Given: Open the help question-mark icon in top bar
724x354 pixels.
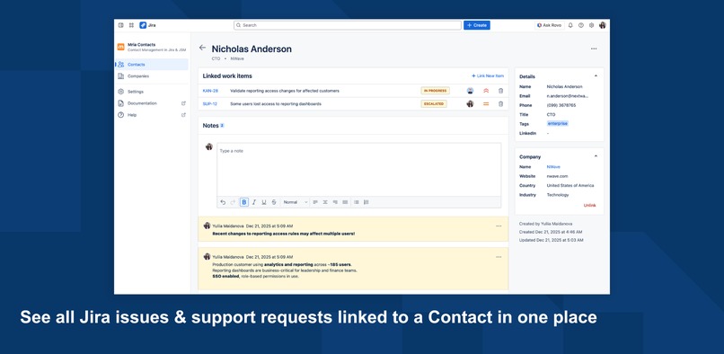Looking at the screenshot, I should tap(581, 25).
